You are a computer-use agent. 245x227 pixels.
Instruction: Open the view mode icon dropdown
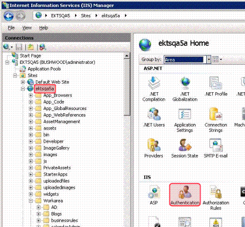[217, 59]
